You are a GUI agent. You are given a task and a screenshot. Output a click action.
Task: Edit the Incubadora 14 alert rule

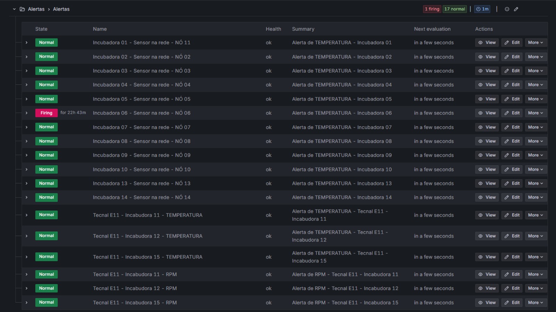[x=512, y=197]
